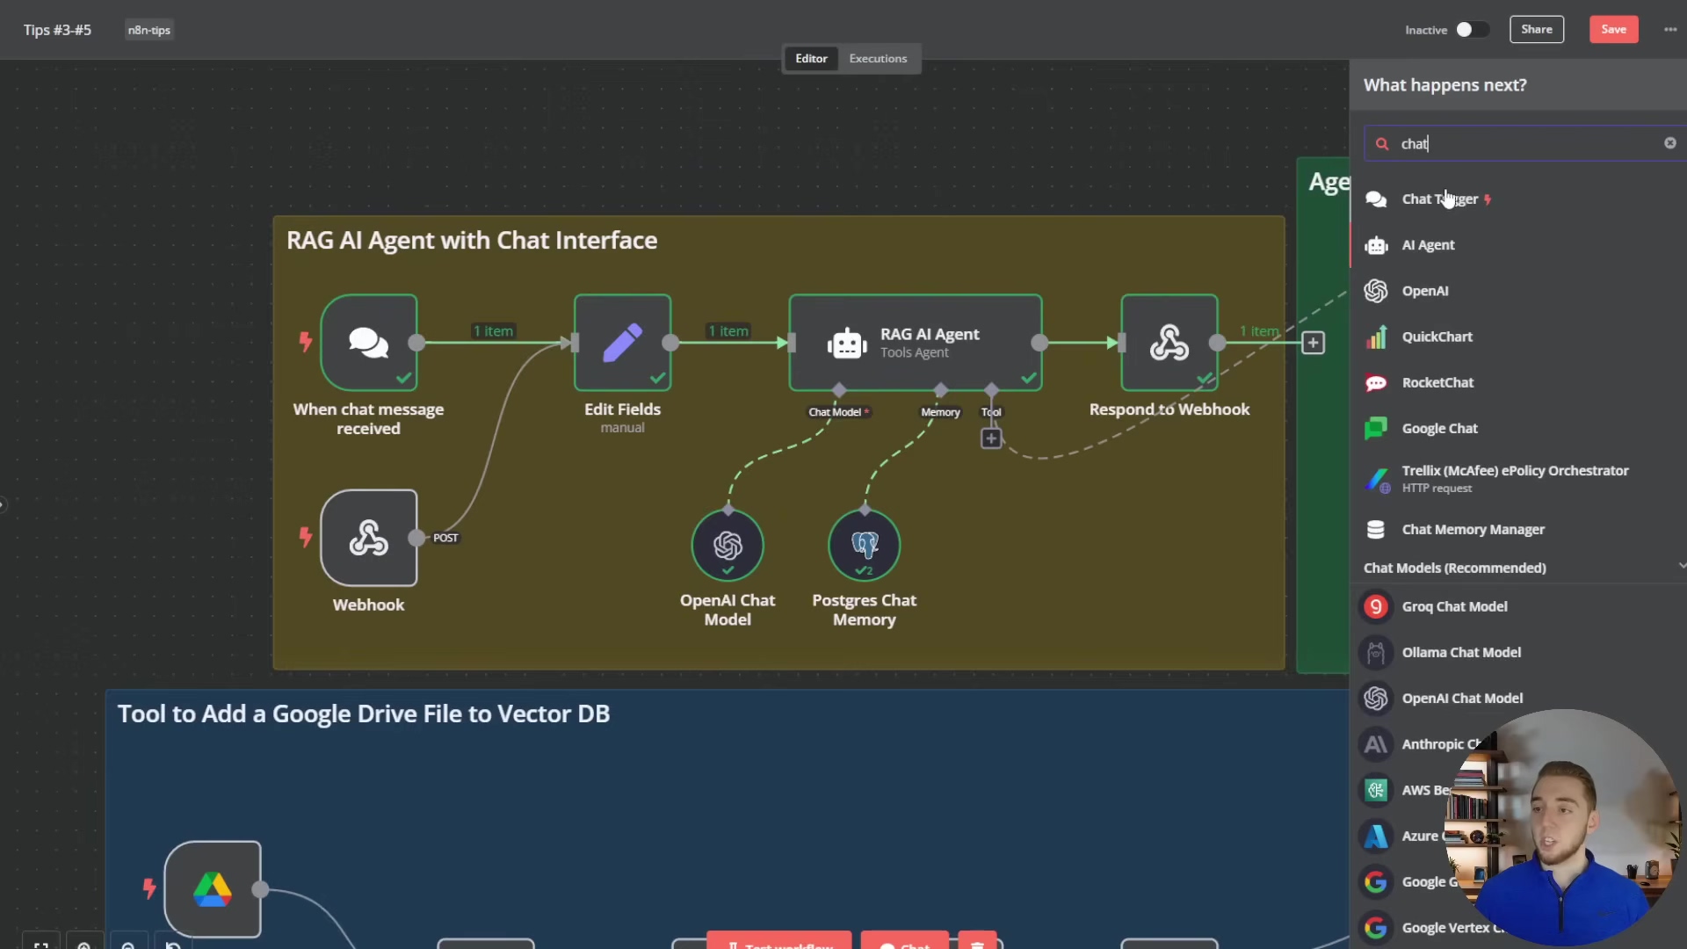The height and width of the screenshot is (949, 1687).
Task: Choose QuickChart from node list
Action: pyautogui.click(x=1437, y=337)
